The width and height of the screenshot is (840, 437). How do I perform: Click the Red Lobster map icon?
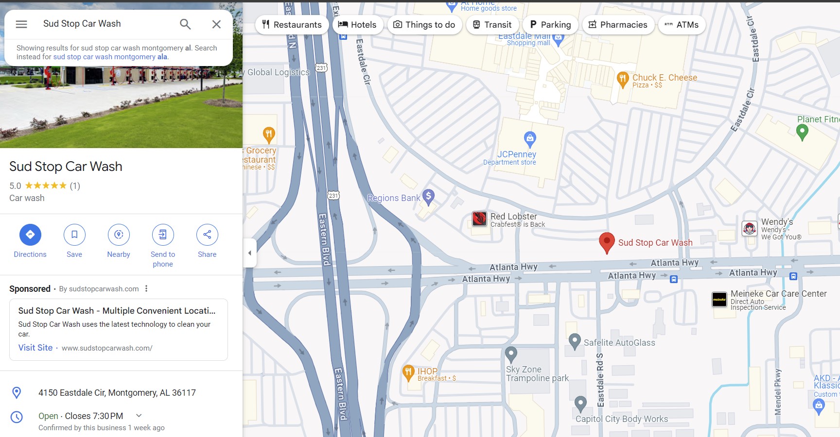(479, 218)
